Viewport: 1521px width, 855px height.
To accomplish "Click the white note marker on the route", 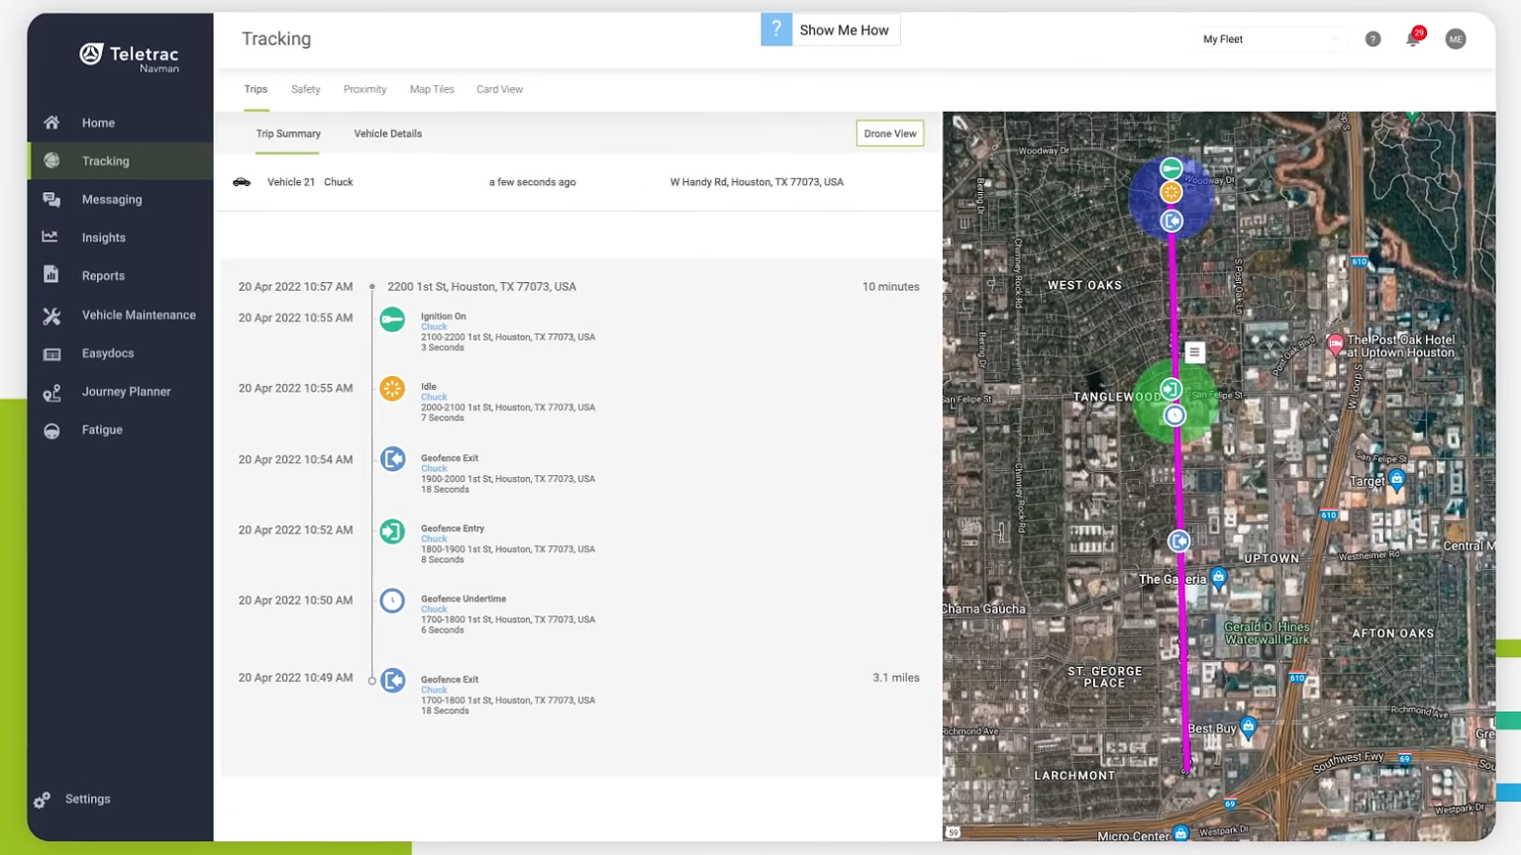I will point(1194,352).
